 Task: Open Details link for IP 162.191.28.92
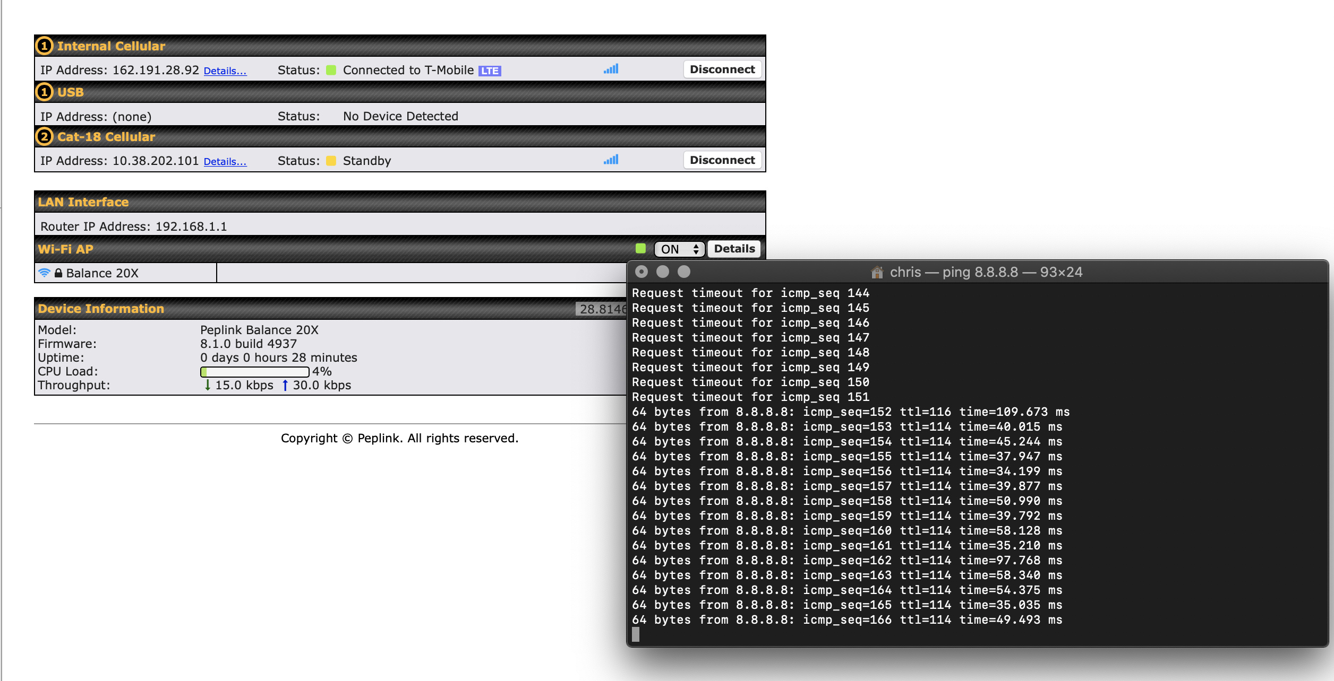225,71
